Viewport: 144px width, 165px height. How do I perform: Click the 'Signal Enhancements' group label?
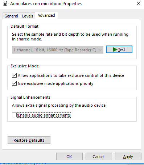pos(30,97)
